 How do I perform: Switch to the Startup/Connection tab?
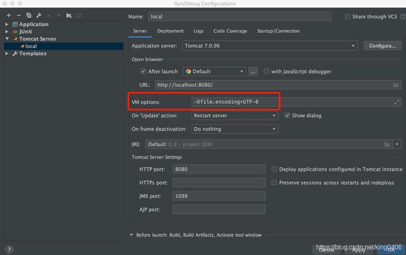279,31
